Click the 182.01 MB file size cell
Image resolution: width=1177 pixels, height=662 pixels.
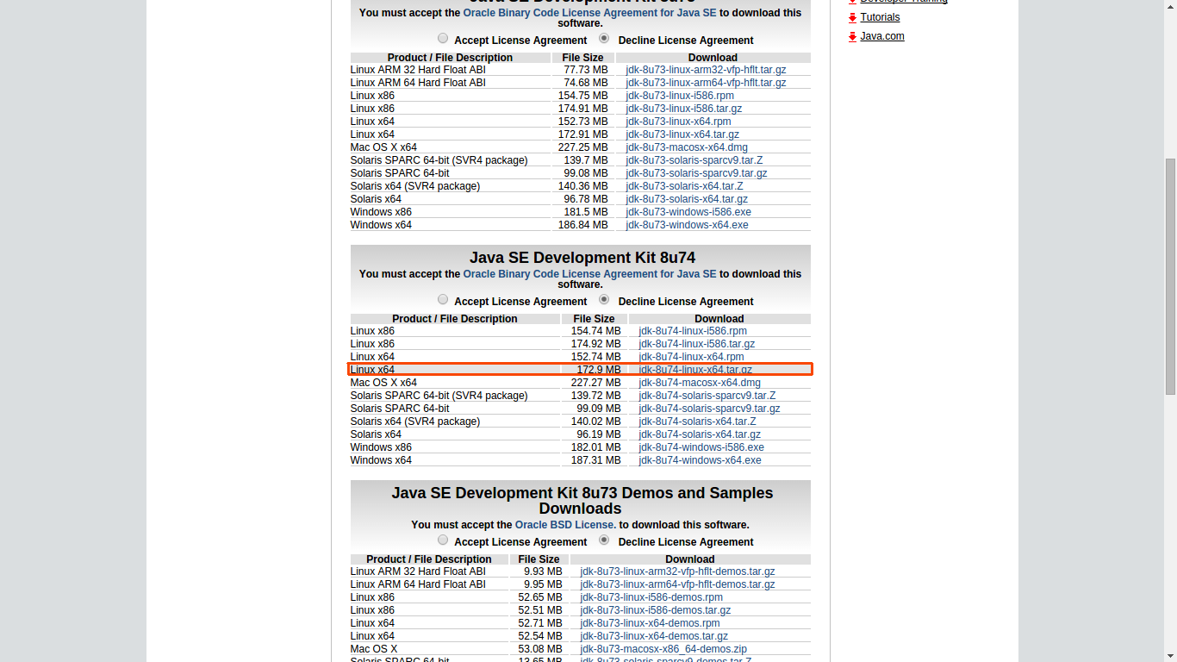click(595, 447)
